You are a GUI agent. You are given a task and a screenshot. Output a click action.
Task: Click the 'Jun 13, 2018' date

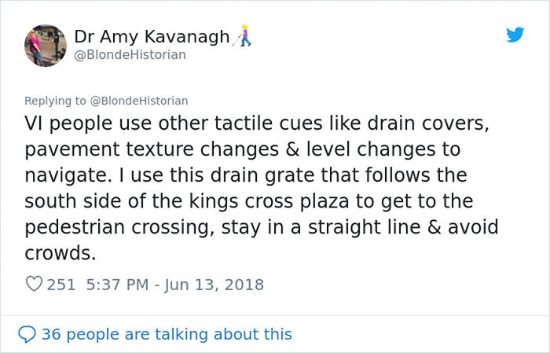(214, 285)
